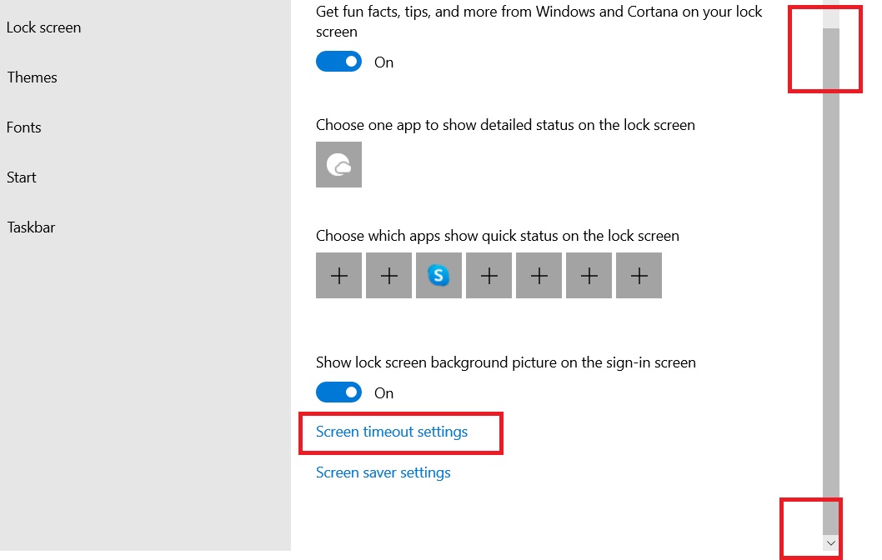Click plus slot immediately right of Skype
This screenshot has height=560, width=882.
click(489, 276)
